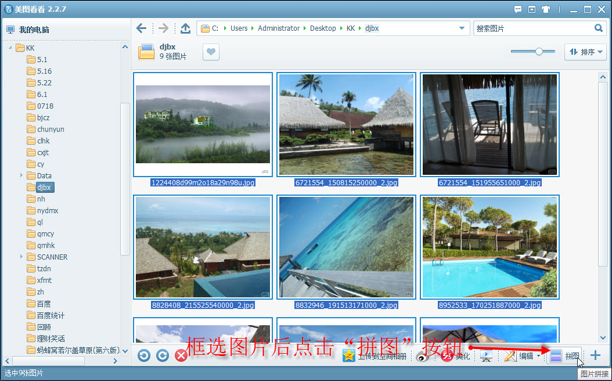Image resolution: width=612 pixels, height=381 pixels.
Task: Open the 编辑 dropdown arrow
Action: [x=538, y=355]
